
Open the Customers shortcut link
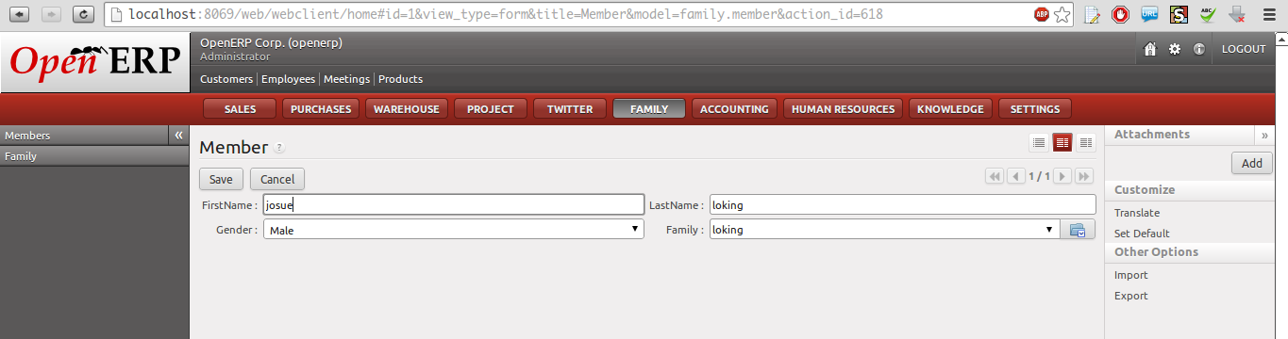(226, 79)
